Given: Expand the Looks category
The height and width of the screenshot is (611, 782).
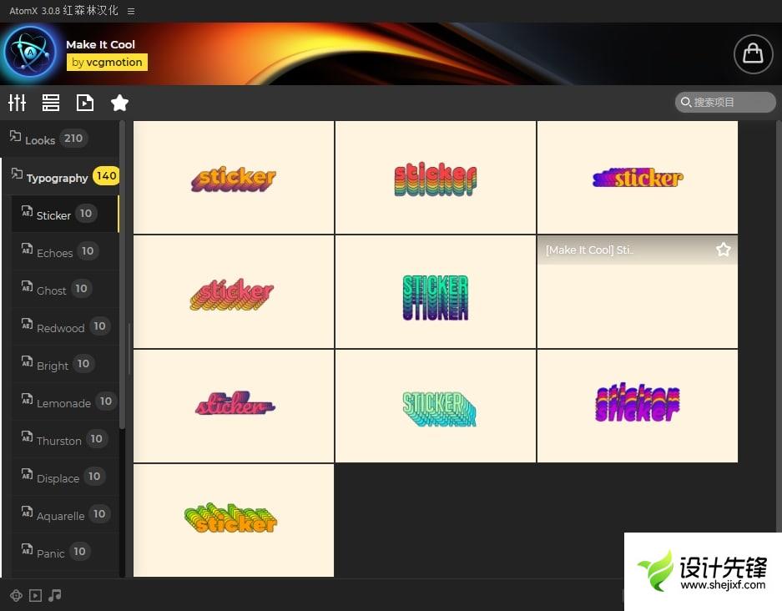Looking at the screenshot, I should point(40,139).
